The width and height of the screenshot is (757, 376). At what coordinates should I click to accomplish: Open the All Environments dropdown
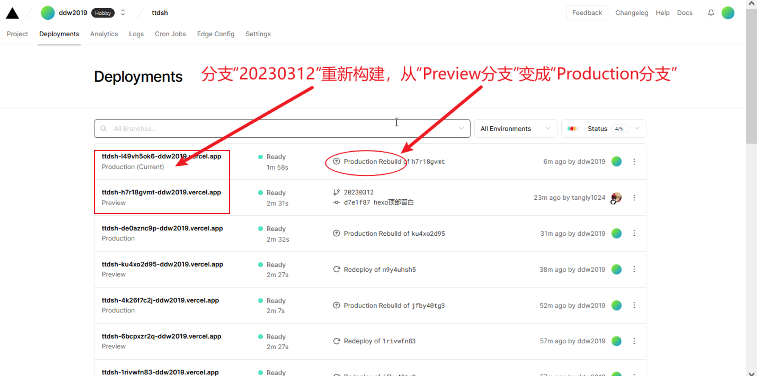tap(516, 129)
